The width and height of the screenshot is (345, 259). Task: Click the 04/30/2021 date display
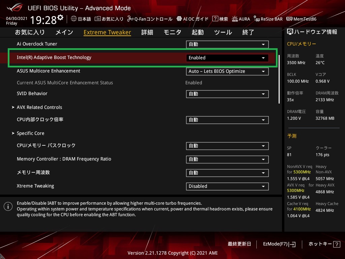[17, 19]
